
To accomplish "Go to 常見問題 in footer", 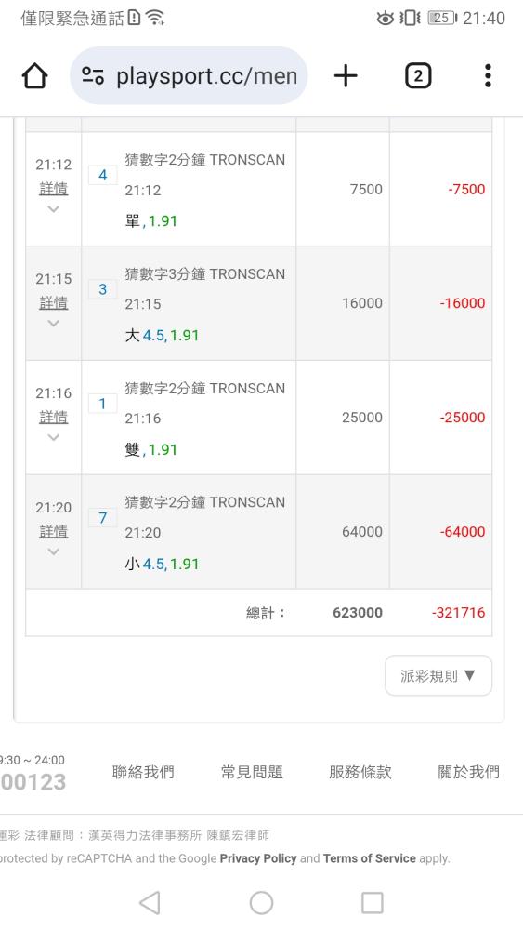I will tap(252, 772).
